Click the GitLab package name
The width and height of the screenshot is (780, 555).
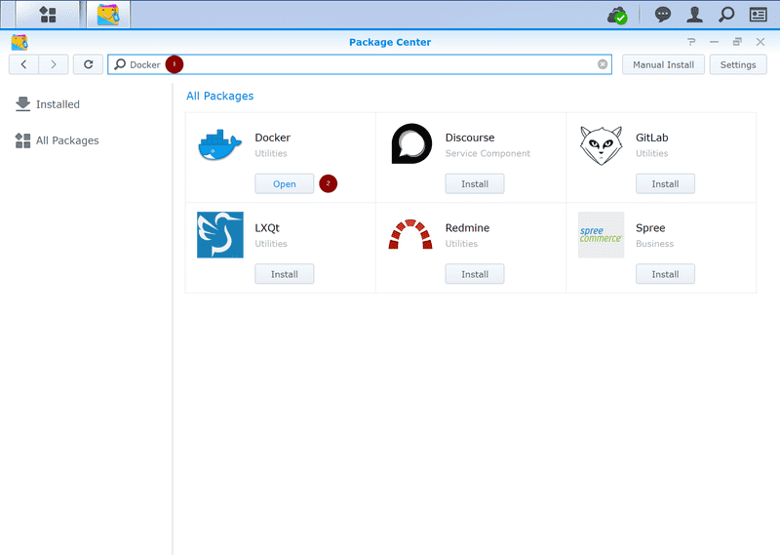point(651,138)
